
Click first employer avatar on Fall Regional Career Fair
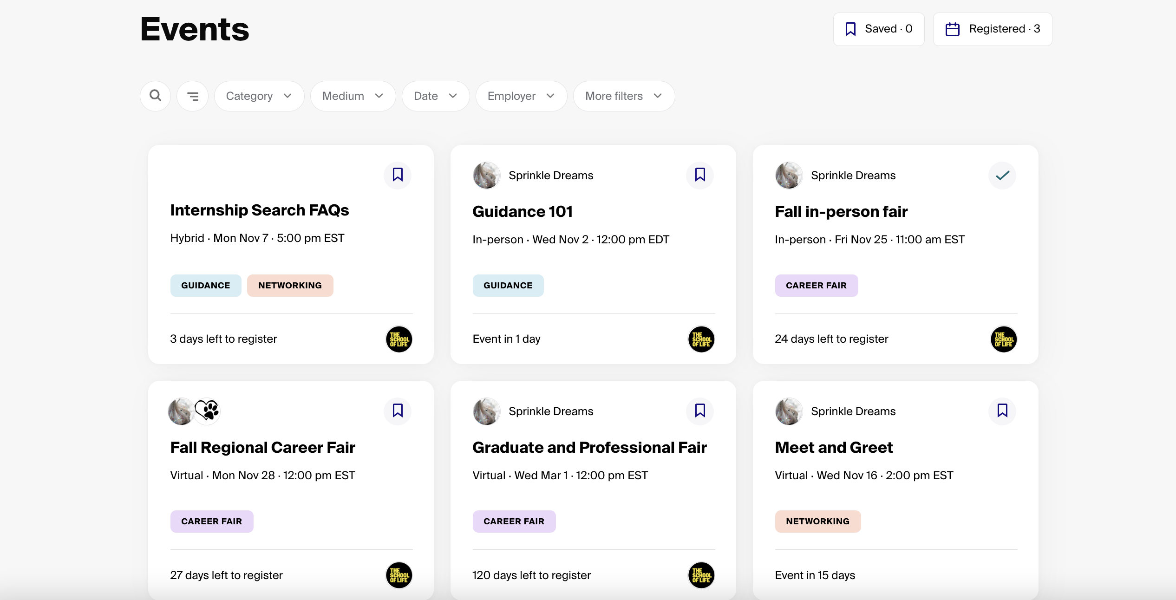(181, 411)
